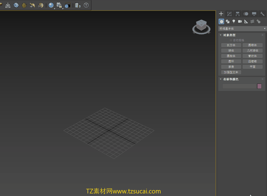267x196 pixels.
Task: Select the Systems gears icon
Action: point(258,21)
